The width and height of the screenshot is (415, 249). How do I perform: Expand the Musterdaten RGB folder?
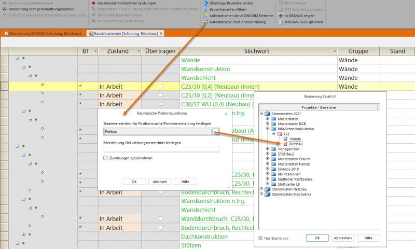(267, 123)
